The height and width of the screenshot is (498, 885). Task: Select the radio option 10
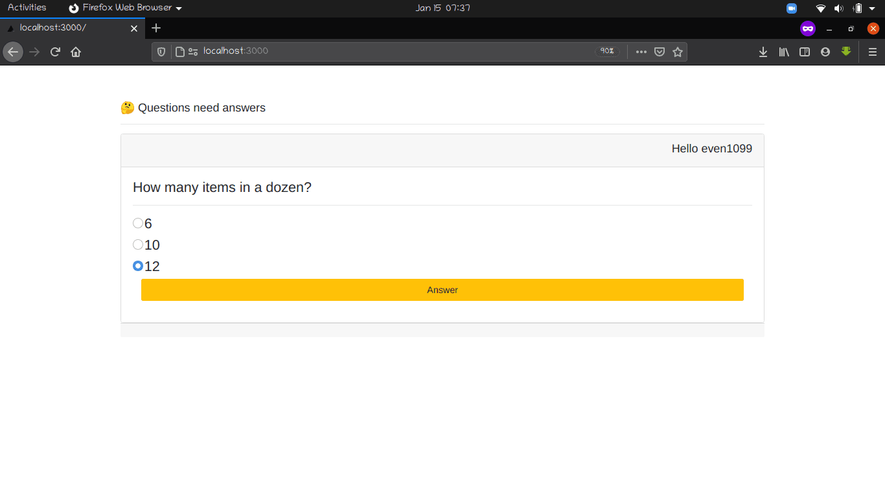click(x=138, y=244)
